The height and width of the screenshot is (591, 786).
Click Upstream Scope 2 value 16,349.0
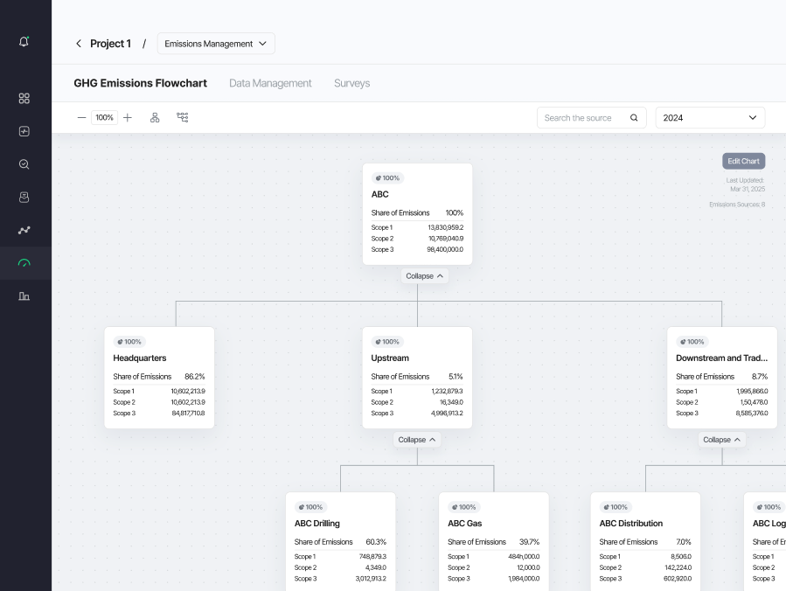452,402
